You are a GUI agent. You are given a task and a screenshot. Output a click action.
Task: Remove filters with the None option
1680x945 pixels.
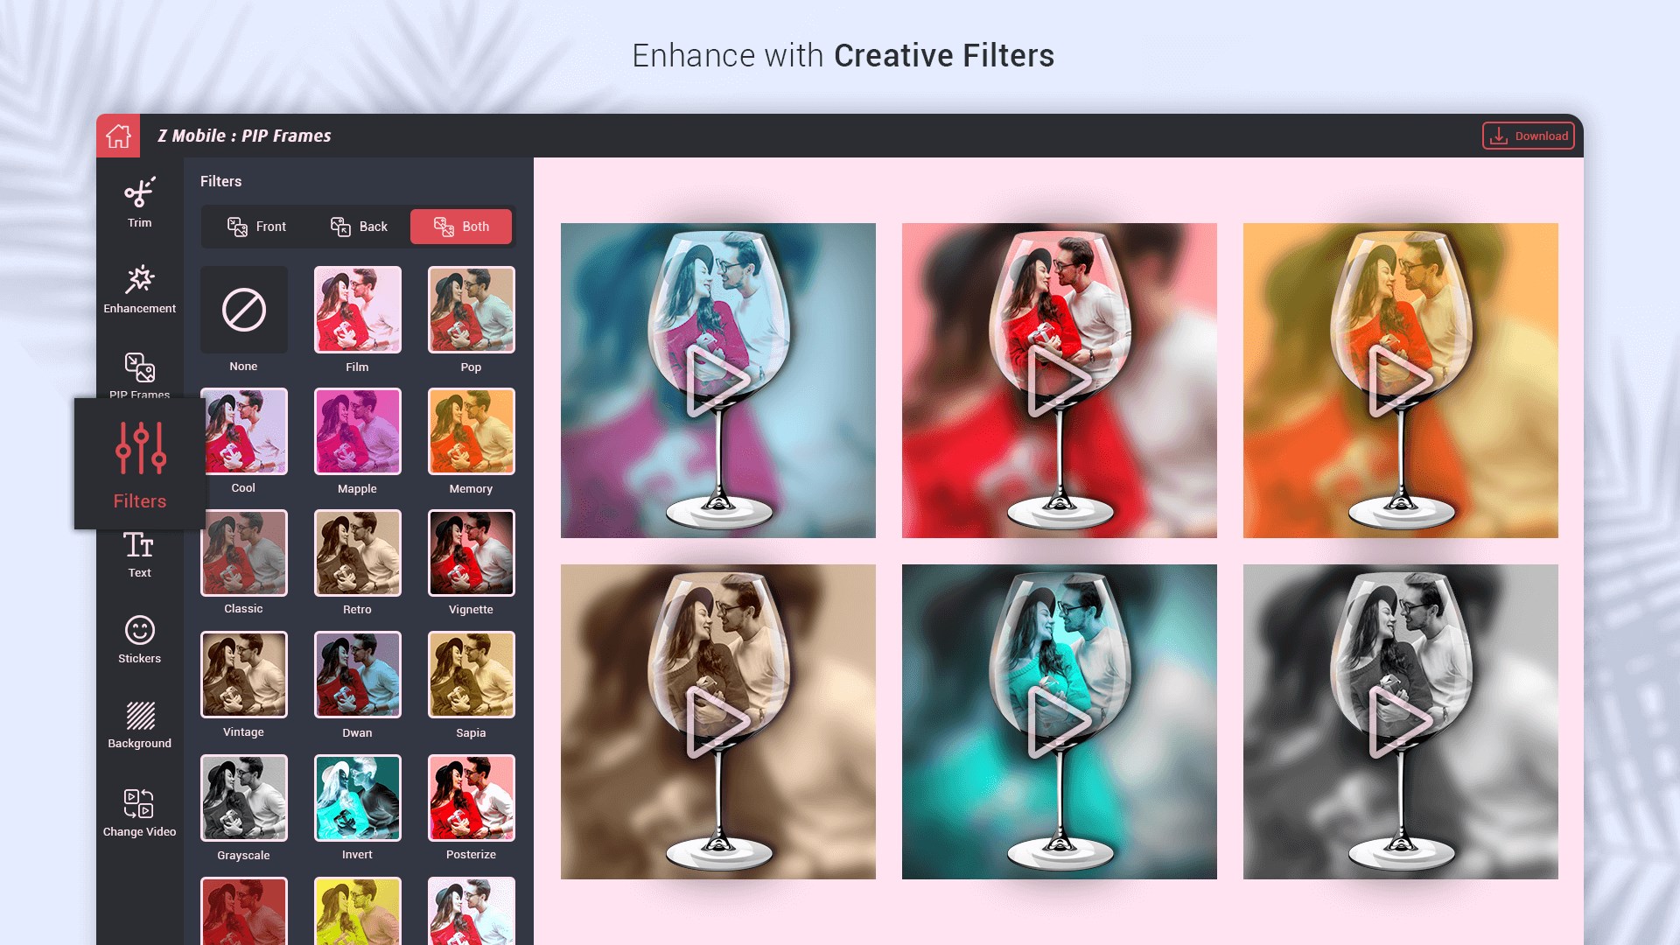tap(244, 310)
